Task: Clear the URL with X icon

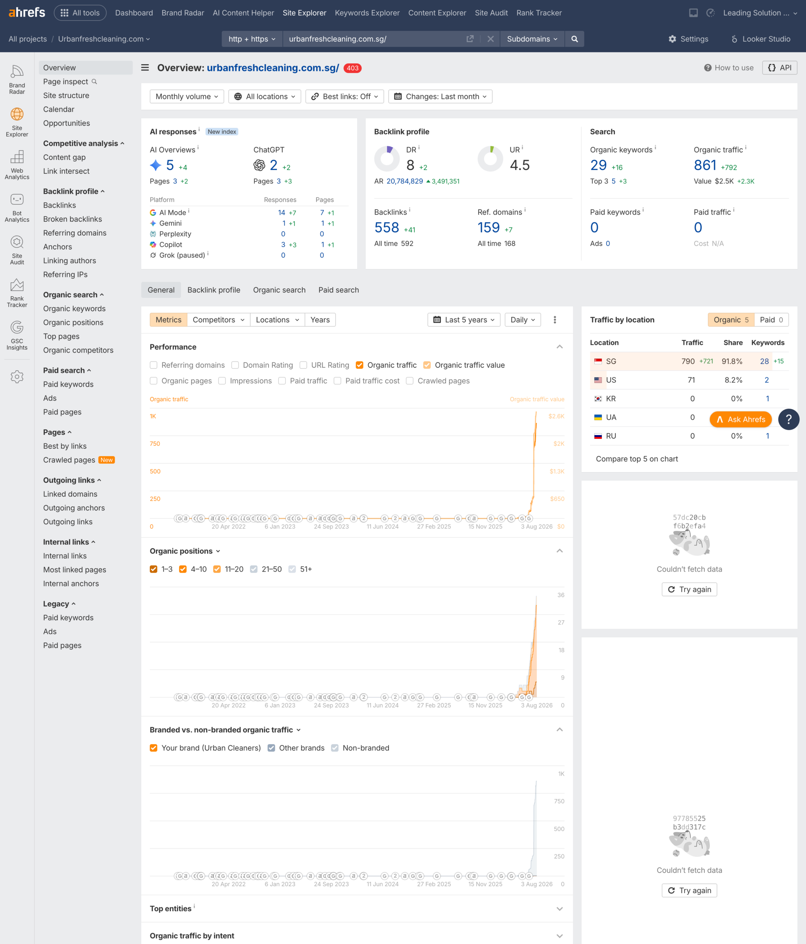Action: (491, 39)
